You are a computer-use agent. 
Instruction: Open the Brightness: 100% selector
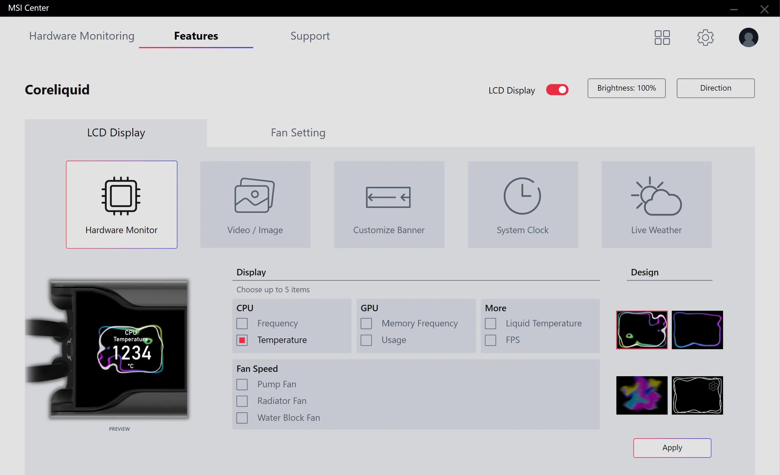pyautogui.click(x=626, y=88)
